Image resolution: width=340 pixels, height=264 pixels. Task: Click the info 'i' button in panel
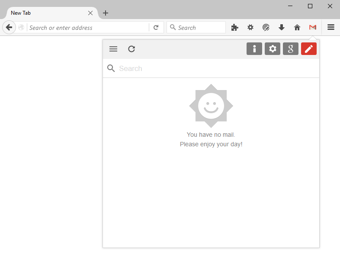tap(254, 48)
